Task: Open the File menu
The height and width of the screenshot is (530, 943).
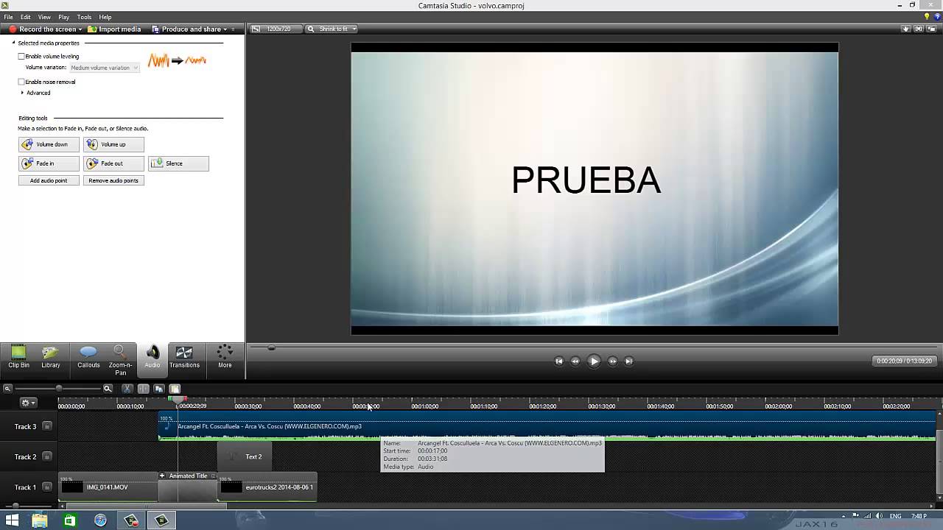Action: 8,17
